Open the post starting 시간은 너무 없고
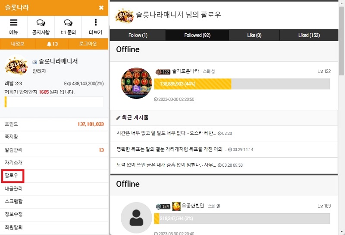Screen dimensions: 345x235 point(166,133)
